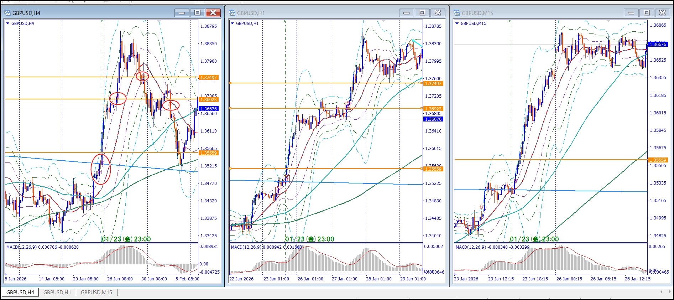
Task: Close the GBPUSD,H4 chart window
Action: [213, 13]
